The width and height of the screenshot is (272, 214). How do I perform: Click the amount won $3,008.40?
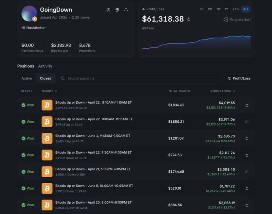[226, 170]
